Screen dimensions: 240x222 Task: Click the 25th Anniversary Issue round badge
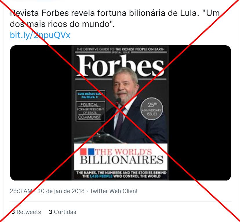(x=152, y=109)
